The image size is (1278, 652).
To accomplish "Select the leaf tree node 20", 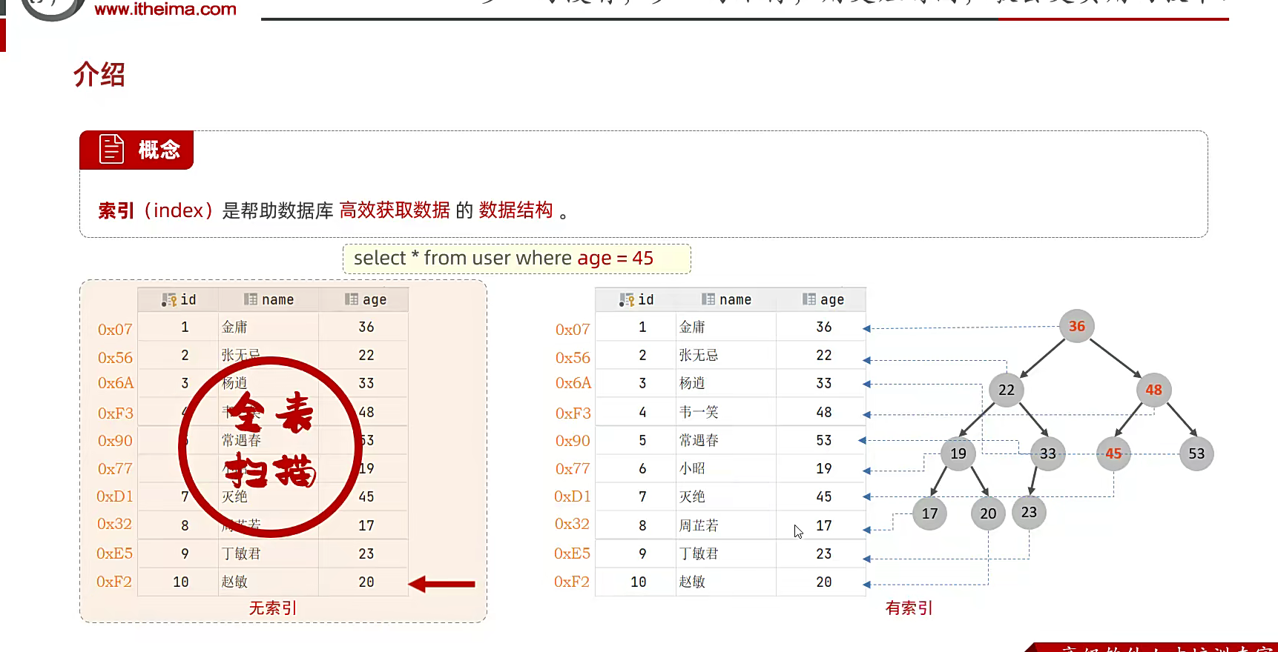I will coord(988,513).
